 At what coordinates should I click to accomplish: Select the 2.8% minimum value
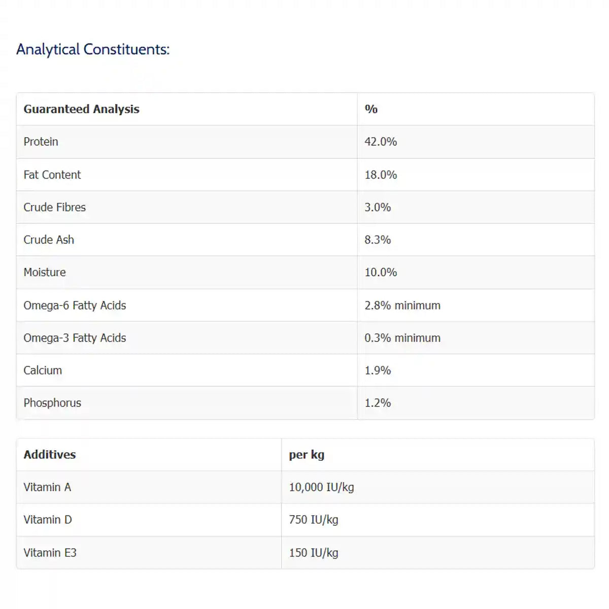pyautogui.click(x=402, y=305)
